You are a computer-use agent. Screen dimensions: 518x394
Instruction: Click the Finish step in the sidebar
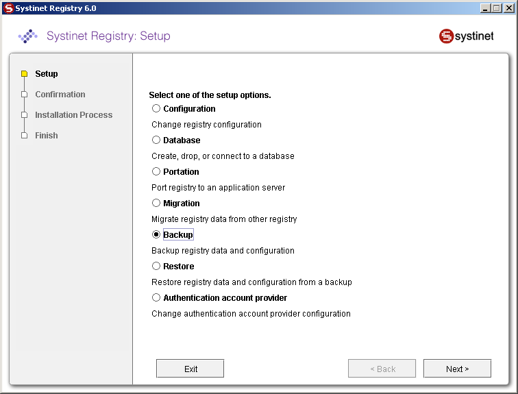click(x=47, y=136)
